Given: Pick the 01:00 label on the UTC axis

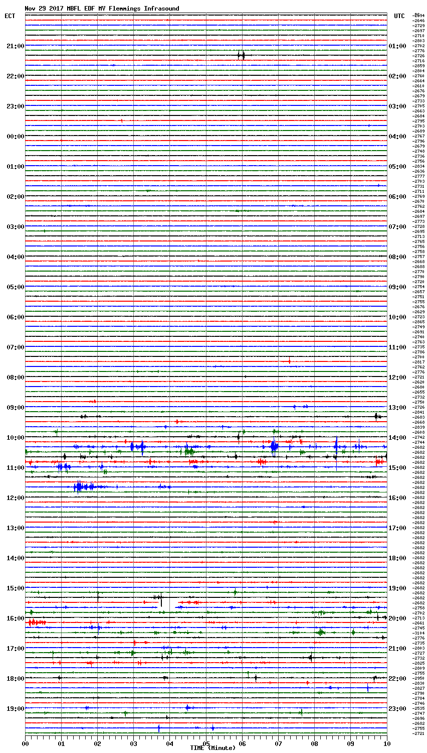Looking at the screenshot, I should pos(397,46).
